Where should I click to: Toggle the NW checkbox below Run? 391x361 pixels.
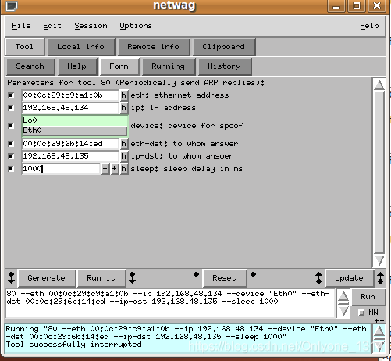[361, 313]
